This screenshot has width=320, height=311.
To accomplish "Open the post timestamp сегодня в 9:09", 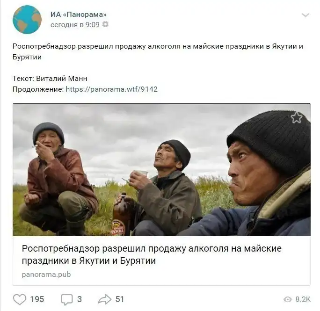I will pyautogui.click(x=75, y=24).
